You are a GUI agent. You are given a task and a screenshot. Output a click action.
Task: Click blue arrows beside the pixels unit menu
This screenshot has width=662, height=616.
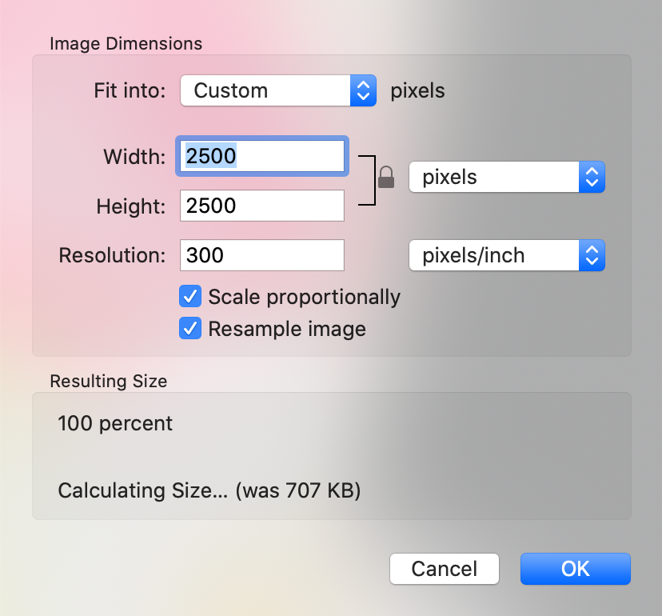(x=592, y=177)
